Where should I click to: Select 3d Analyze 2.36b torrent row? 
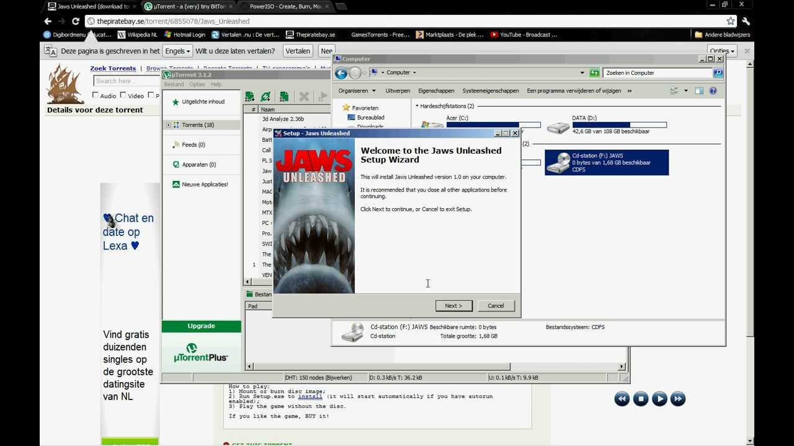(283, 119)
